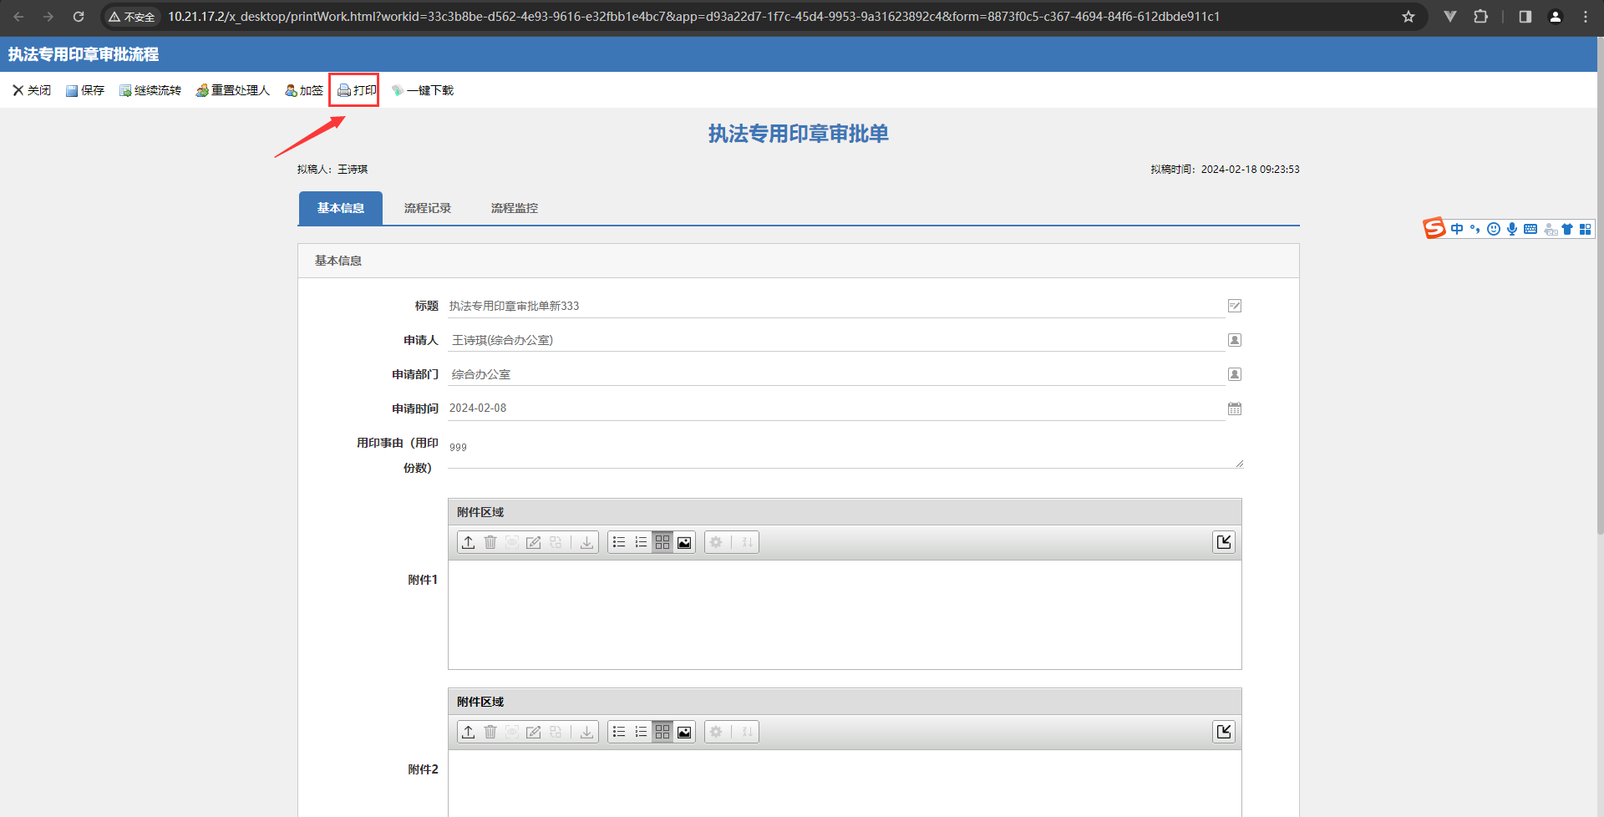Switch to the 流程记录 tab
Screen dimensions: 1604x817
pos(427,208)
